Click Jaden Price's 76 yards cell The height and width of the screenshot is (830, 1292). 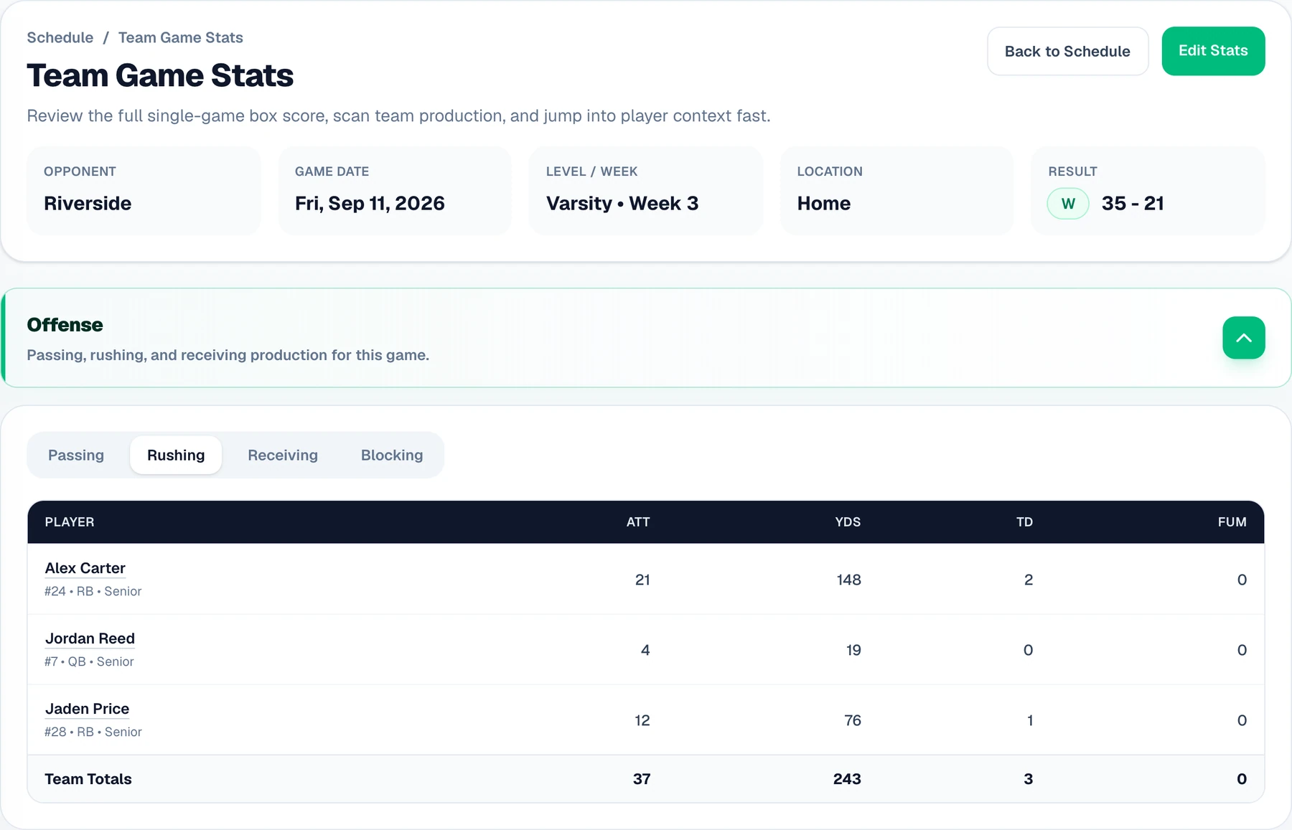853,720
